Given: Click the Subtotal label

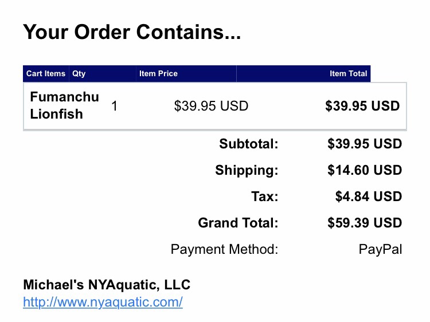Looking at the screenshot, I should pos(249,144).
